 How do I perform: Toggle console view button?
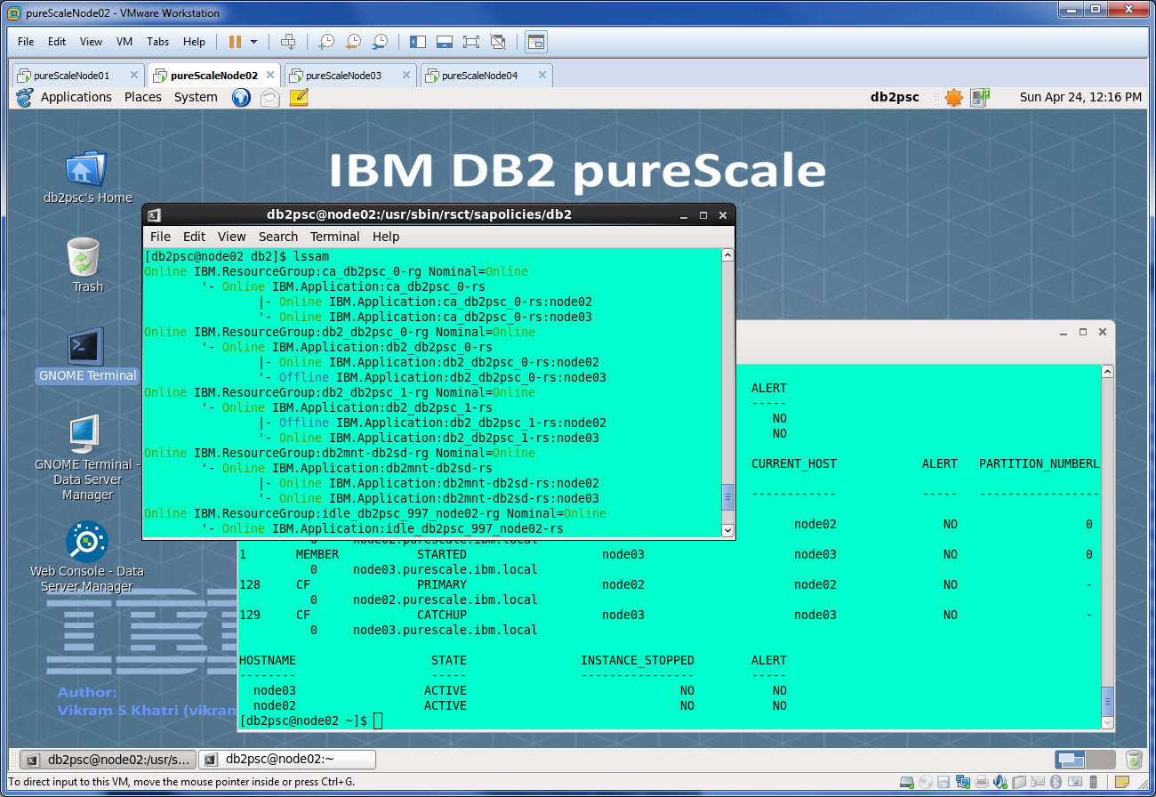pos(535,42)
